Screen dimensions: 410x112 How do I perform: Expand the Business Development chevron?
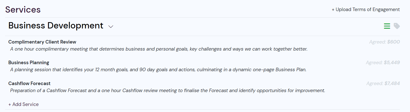click(x=111, y=26)
